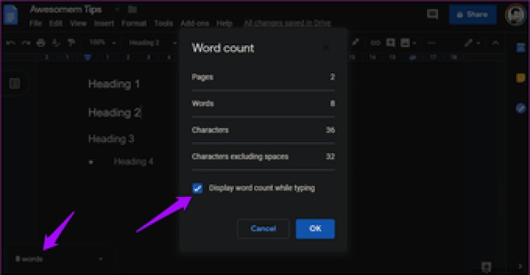Click the left indent marker on ruler

[x=88, y=57]
